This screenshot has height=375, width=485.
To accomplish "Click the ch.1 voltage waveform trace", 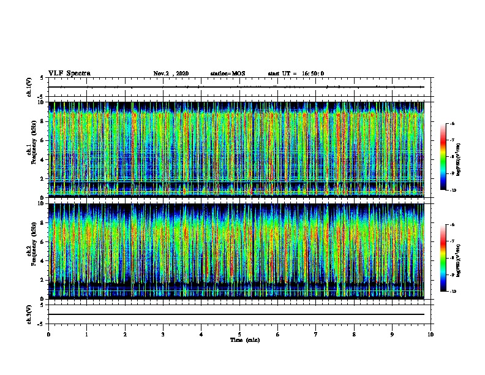I will (236, 87).
